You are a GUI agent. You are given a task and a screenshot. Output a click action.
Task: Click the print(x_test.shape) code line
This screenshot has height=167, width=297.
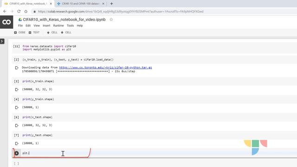[x=37, y=117]
